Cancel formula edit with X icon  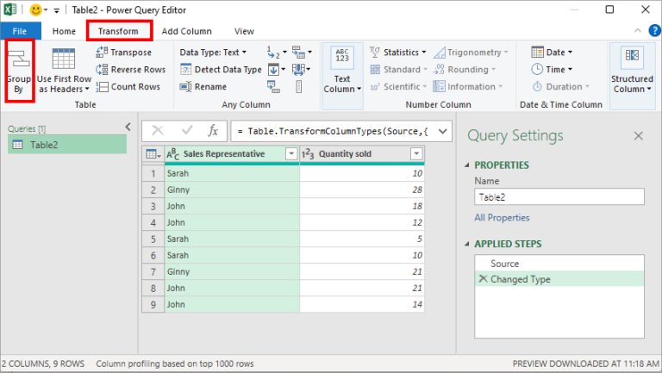click(158, 131)
